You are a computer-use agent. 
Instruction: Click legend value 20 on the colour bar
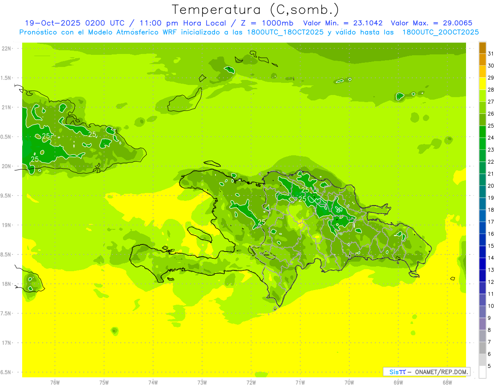[x=491, y=186]
